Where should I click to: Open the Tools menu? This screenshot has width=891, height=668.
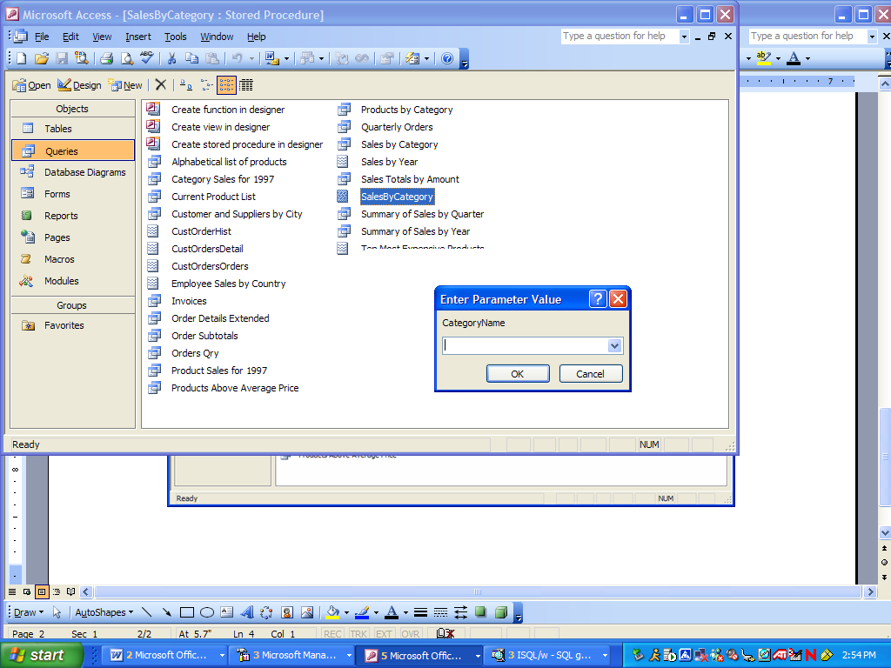176,37
